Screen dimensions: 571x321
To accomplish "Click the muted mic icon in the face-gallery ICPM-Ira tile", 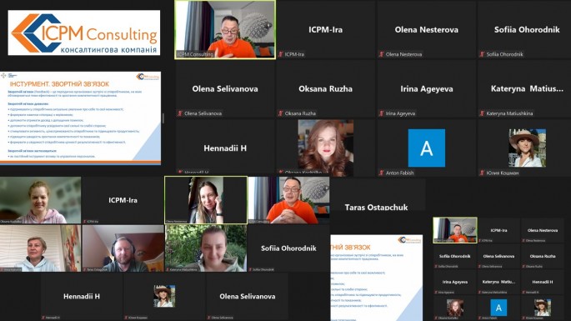I will [x=85, y=221].
